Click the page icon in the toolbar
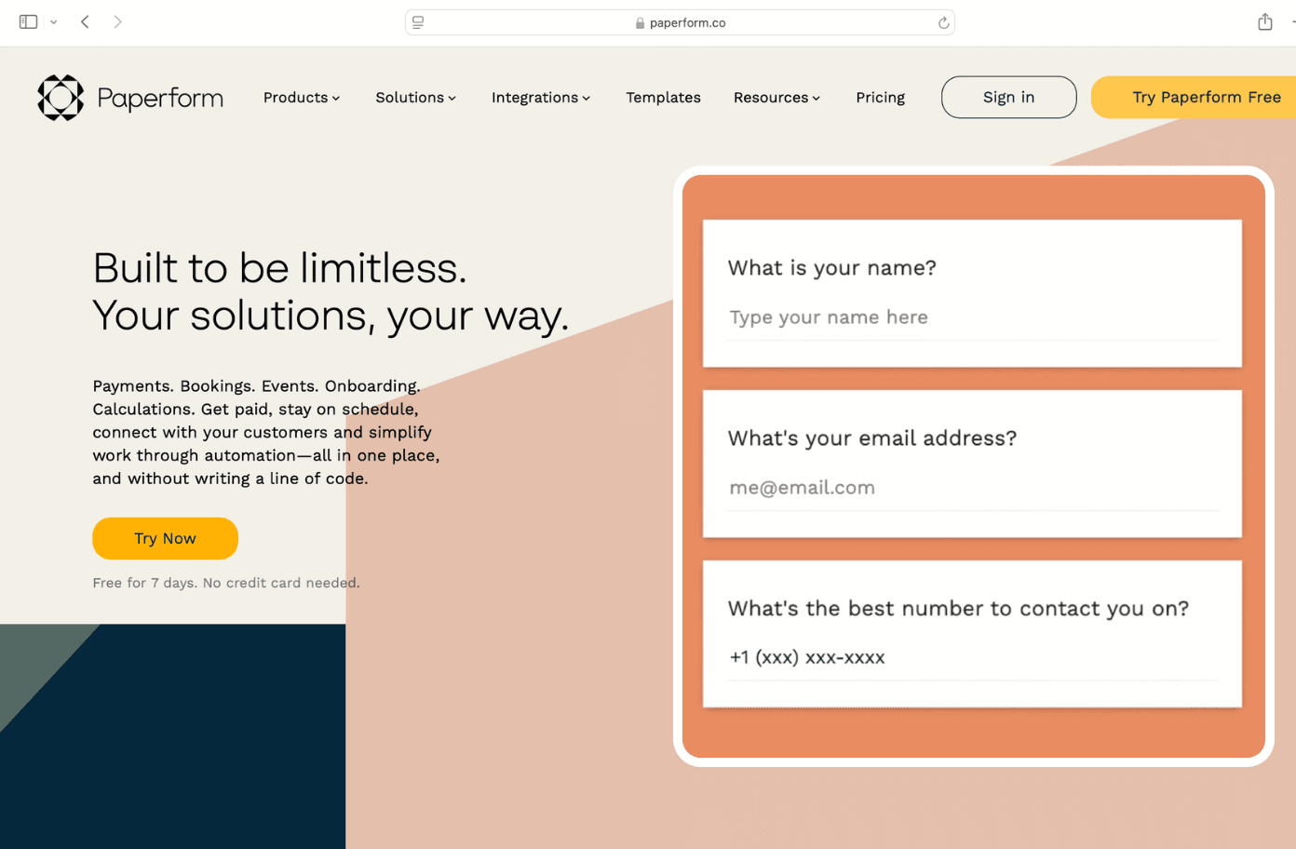Screen dimensions: 1296x849 (417, 21)
